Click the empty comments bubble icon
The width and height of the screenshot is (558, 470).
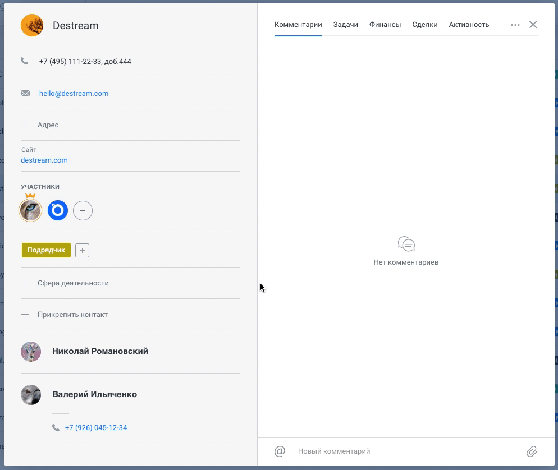coord(406,244)
